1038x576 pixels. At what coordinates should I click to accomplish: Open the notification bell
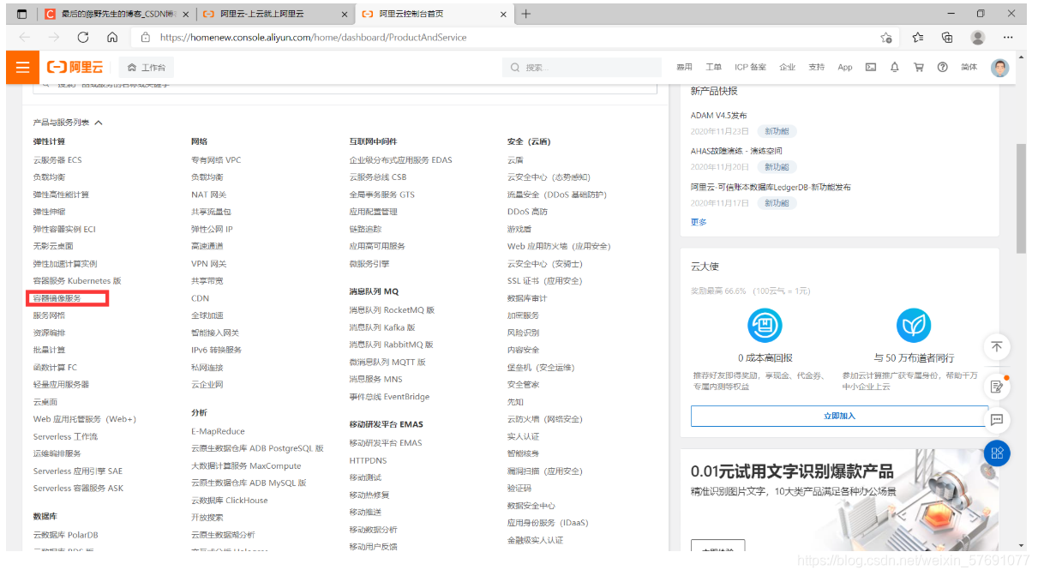tap(895, 67)
